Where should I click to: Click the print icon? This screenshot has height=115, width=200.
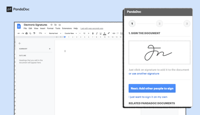(x=27, y=33)
